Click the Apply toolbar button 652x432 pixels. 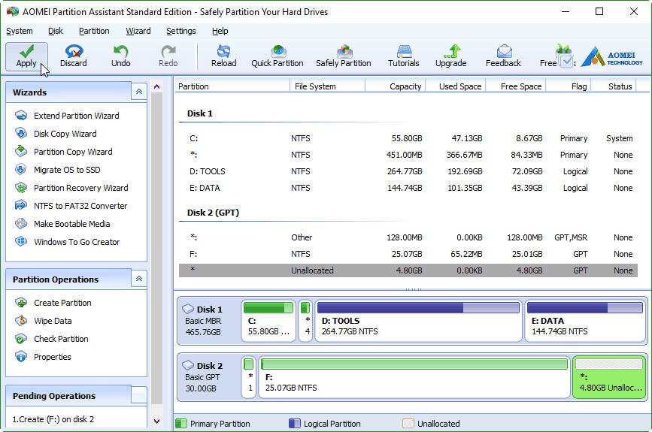[x=26, y=56]
